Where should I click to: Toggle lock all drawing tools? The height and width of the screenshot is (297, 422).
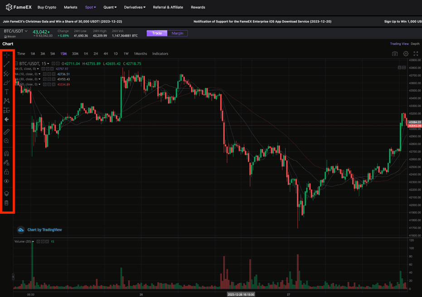(7, 172)
